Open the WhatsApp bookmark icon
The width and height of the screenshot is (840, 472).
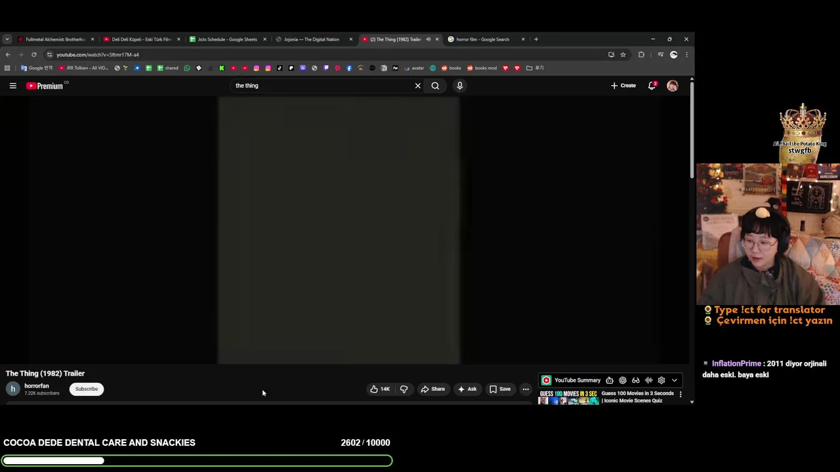click(x=187, y=68)
